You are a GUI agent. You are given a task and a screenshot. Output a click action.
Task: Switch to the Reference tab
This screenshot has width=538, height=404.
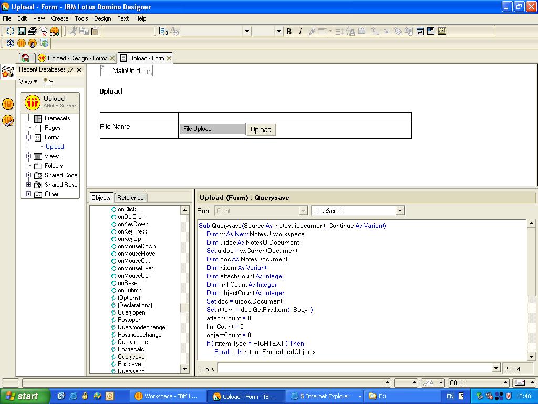[130, 198]
